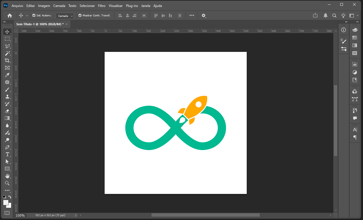
Task: Expand the workspace switcher dropdown
Action: click(x=353, y=16)
